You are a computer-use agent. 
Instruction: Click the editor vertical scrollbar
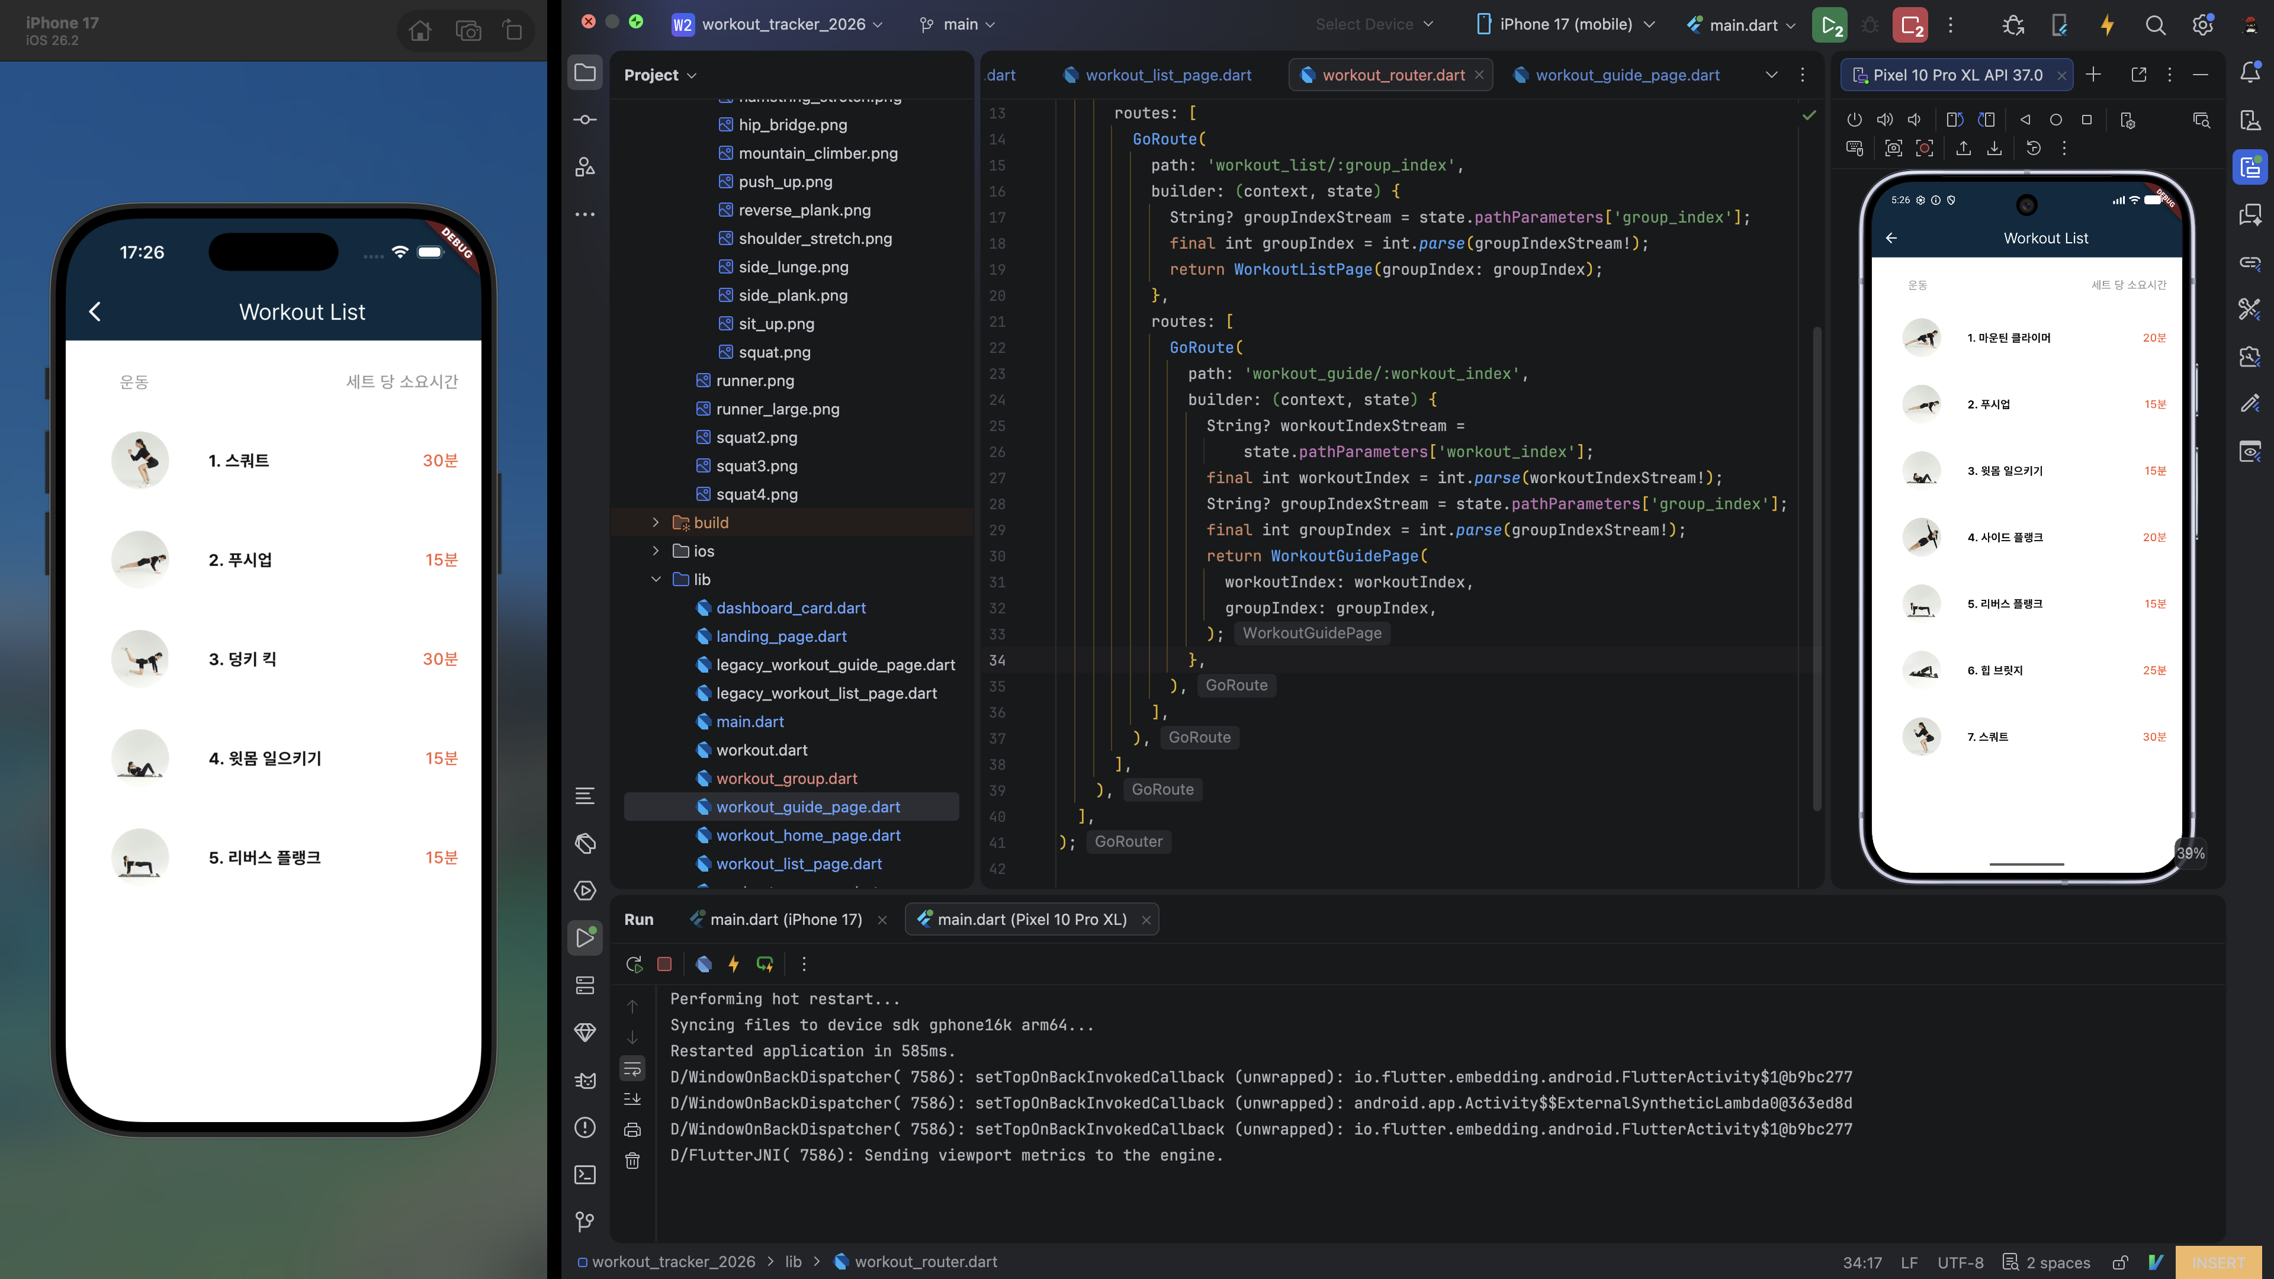tap(1817, 569)
